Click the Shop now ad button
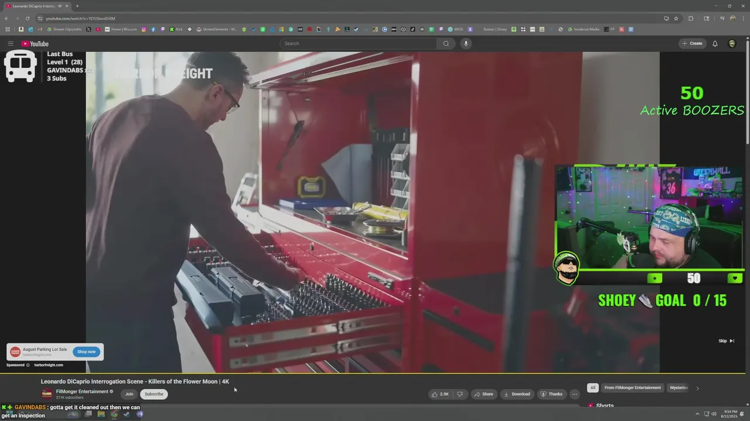The width and height of the screenshot is (750, 421). click(x=86, y=351)
